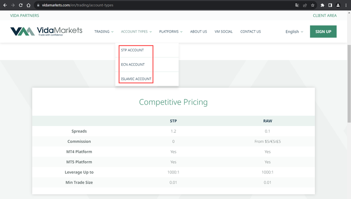Open the extensions puzzle icon

[322, 5]
